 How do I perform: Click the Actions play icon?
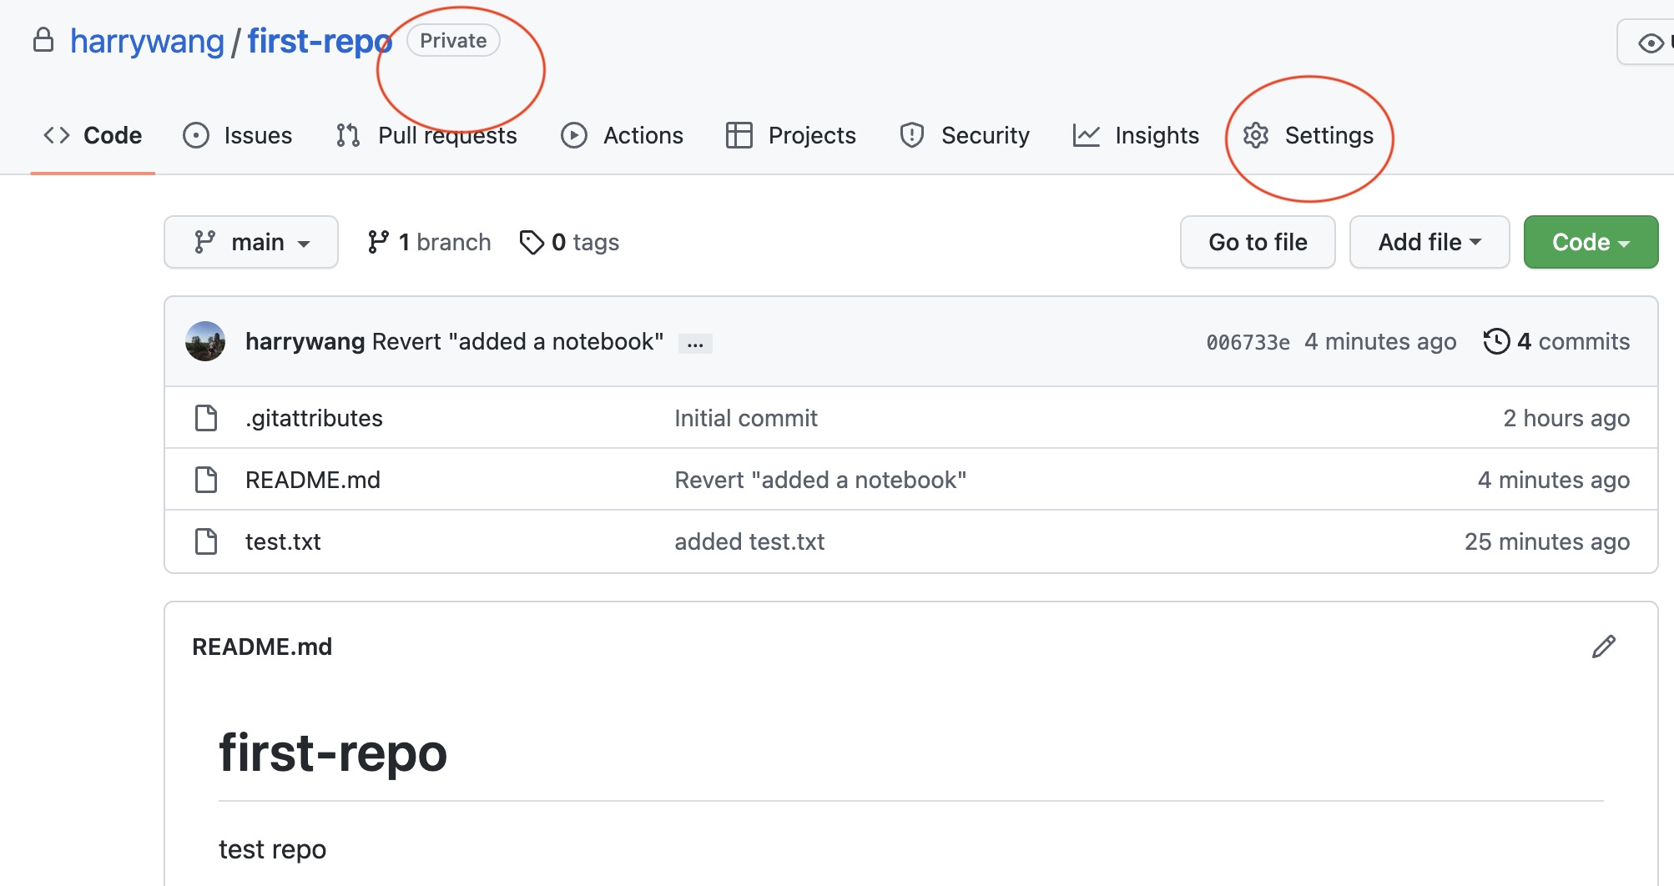[x=574, y=135]
